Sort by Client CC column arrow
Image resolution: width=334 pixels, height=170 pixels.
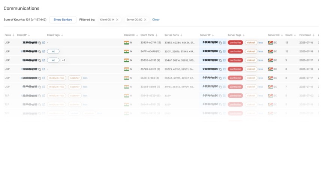point(137,35)
